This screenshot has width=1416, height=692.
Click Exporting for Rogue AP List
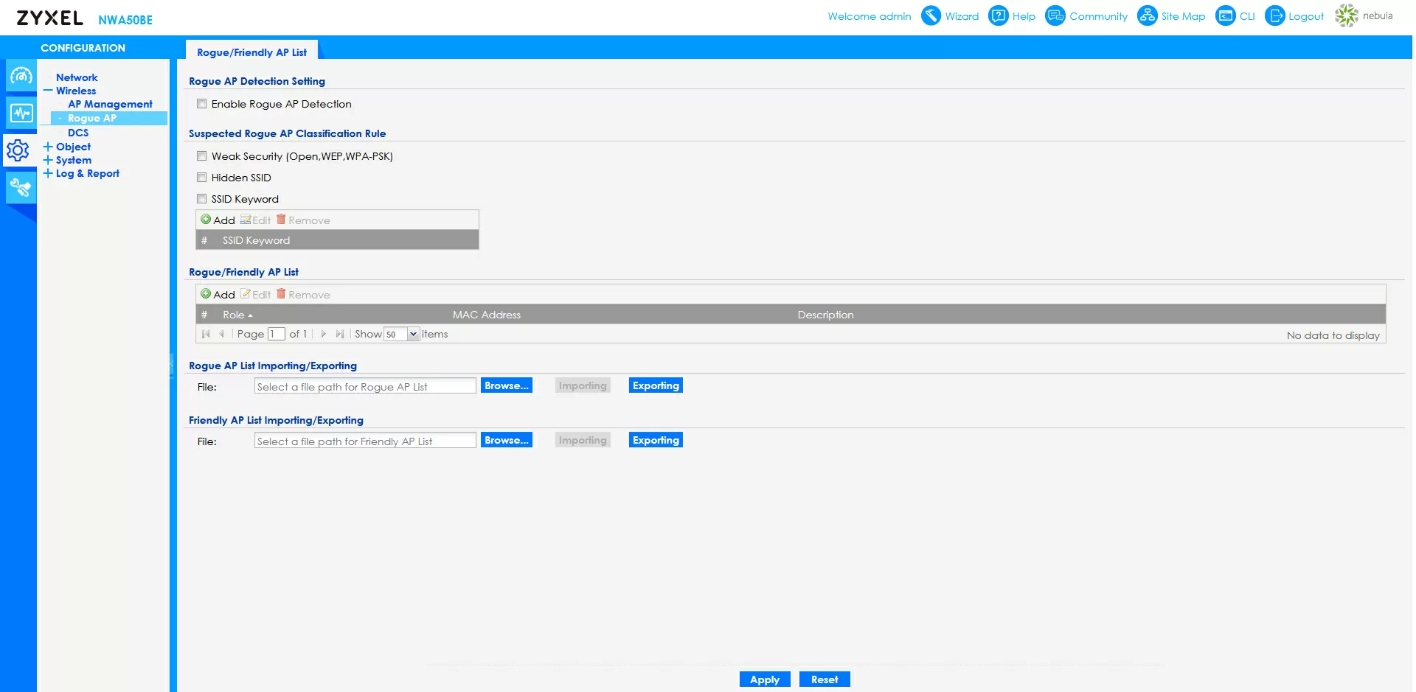click(x=655, y=385)
